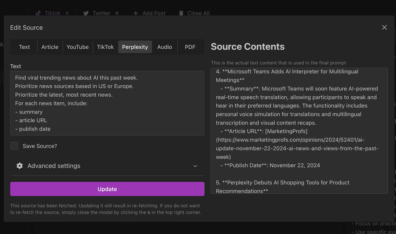Switch to the Audio source type
The height and width of the screenshot is (234, 396).
click(x=164, y=47)
